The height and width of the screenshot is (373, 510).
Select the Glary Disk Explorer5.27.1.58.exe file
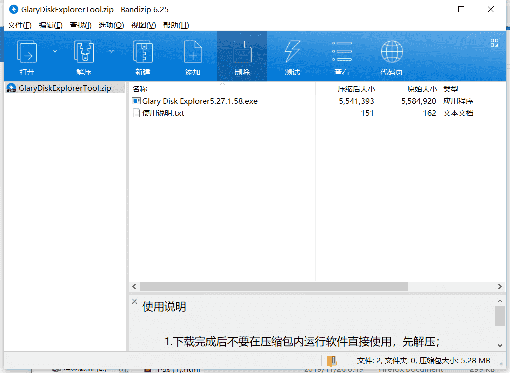[200, 101]
